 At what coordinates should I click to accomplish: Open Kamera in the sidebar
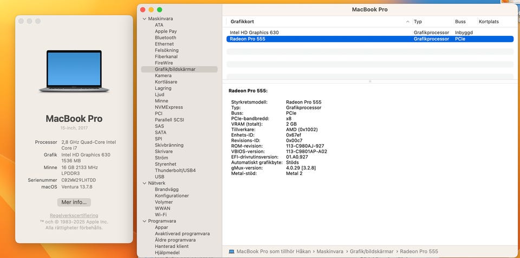[x=163, y=76]
